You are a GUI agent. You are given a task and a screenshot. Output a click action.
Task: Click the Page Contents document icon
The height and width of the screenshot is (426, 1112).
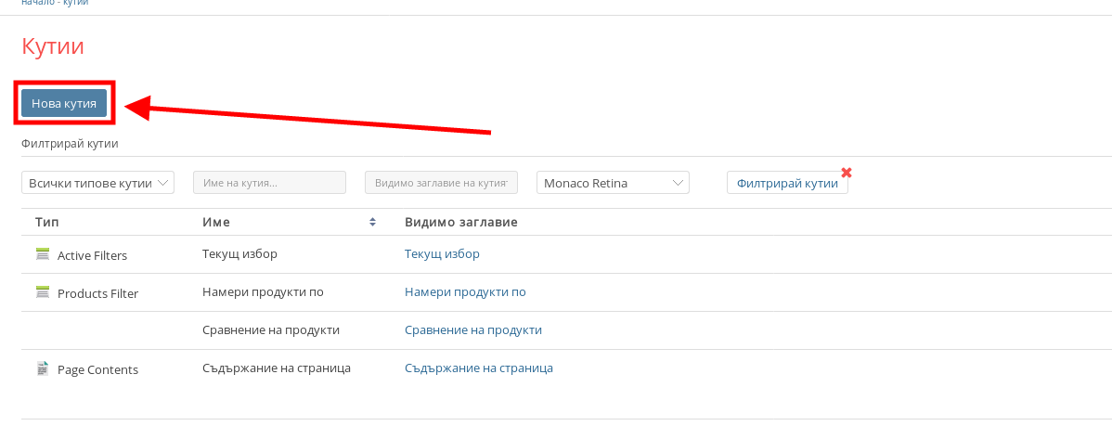42,368
